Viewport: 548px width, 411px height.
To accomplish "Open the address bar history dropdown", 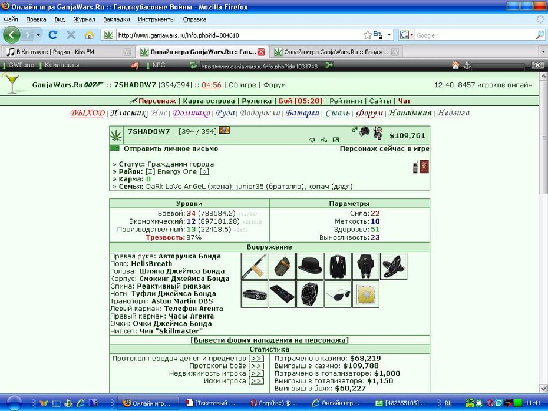I will (x=389, y=35).
